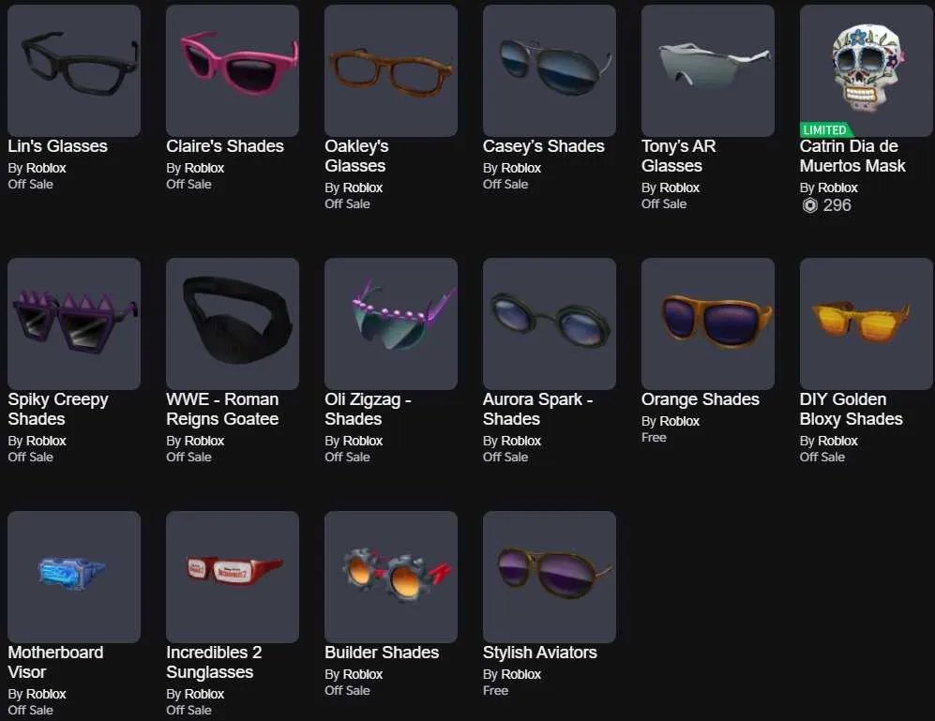Click the Roman Reigns Goatee image
The image size is (935, 721).
tap(233, 323)
